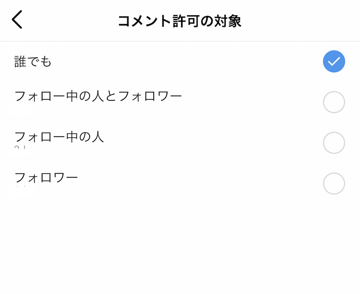Tap the フォロー中の人 option text
The image size is (360, 294).
click(59, 137)
